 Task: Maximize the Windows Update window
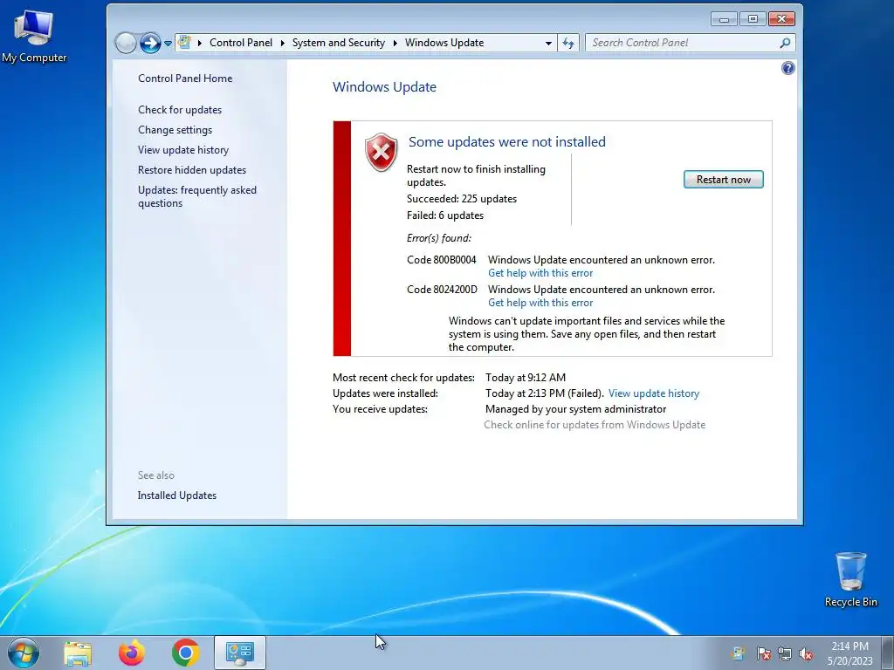[753, 19]
